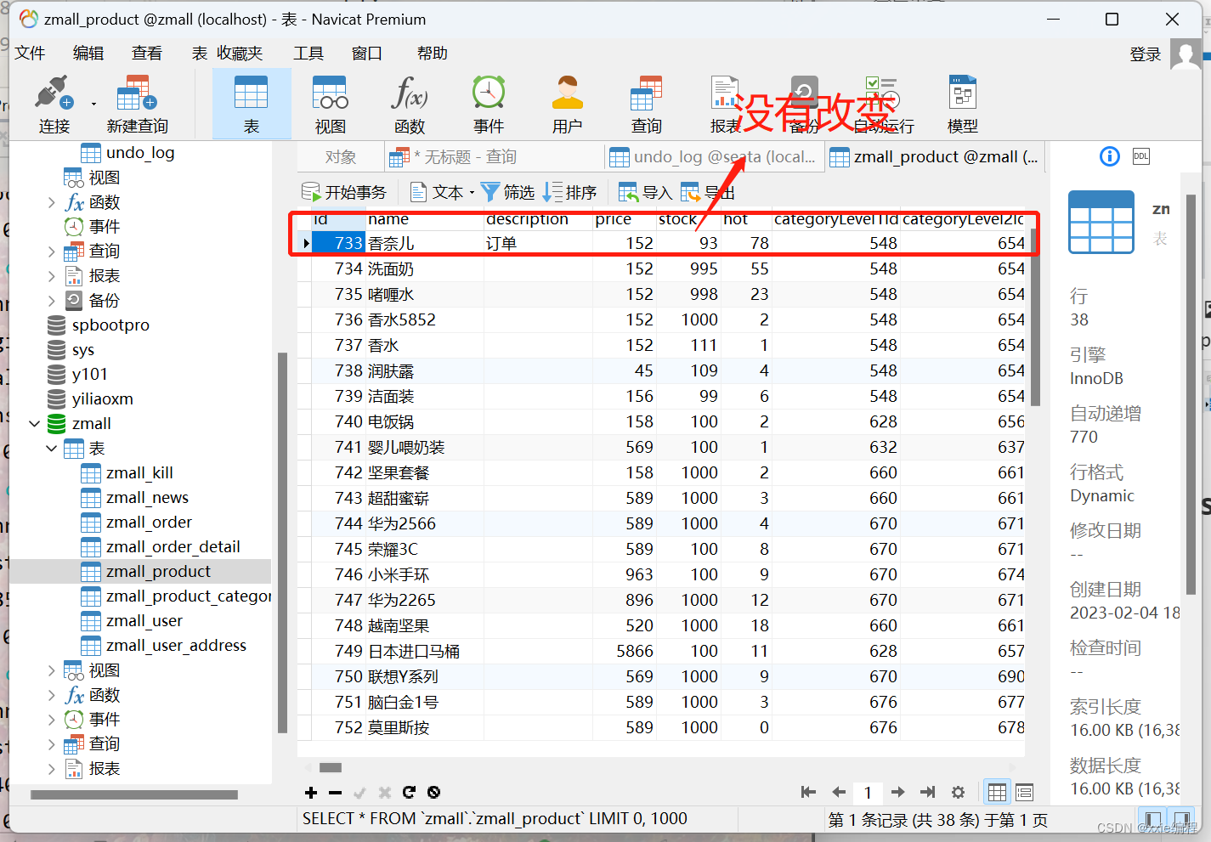This screenshot has width=1211, height=842.
Task: Refresh table data icon
Action: click(x=409, y=793)
